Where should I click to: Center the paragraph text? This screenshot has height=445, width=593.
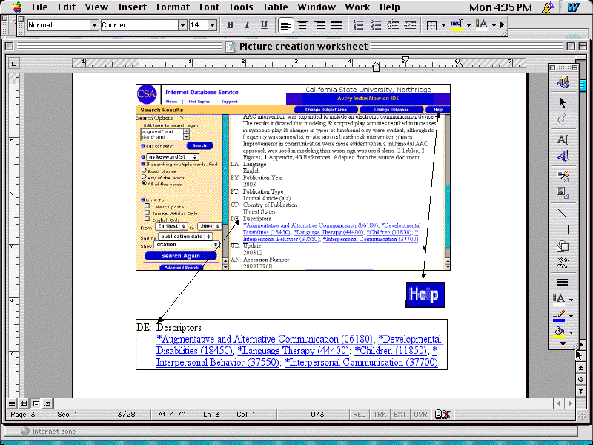click(x=302, y=25)
